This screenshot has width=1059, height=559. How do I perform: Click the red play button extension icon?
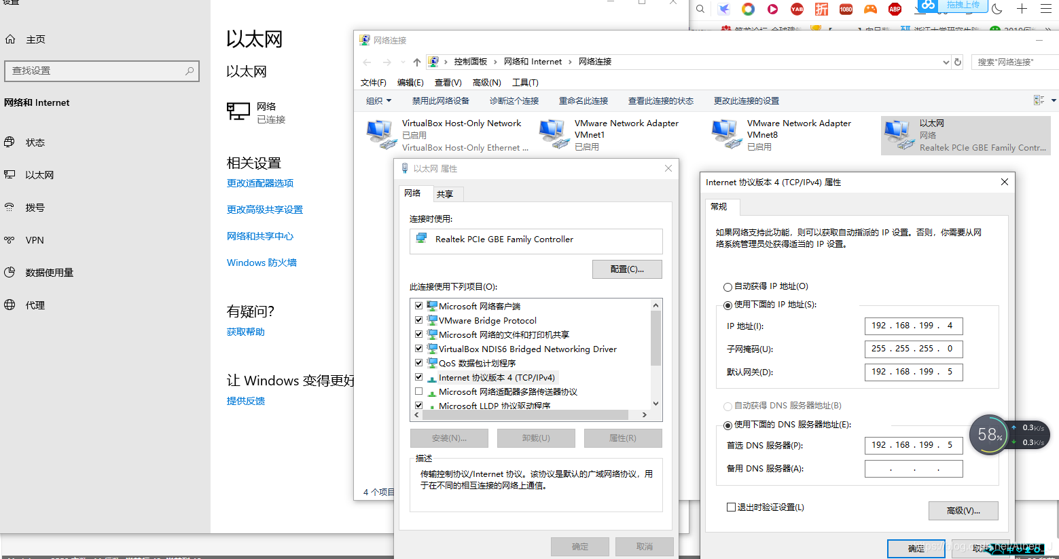click(x=772, y=9)
